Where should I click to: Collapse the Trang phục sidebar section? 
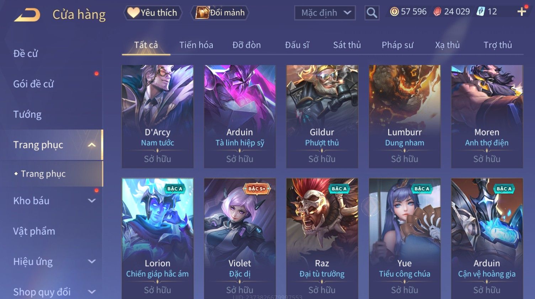(92, 145)
